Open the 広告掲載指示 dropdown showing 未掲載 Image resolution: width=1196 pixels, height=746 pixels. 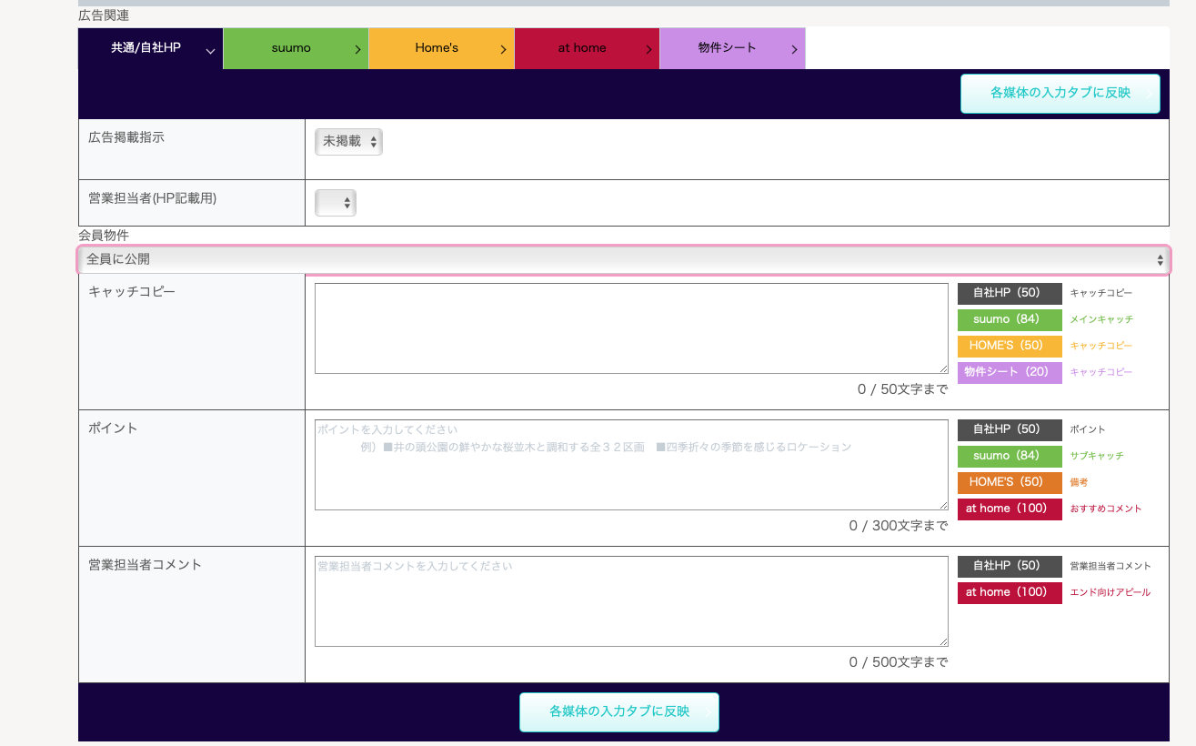coord(348,142)
